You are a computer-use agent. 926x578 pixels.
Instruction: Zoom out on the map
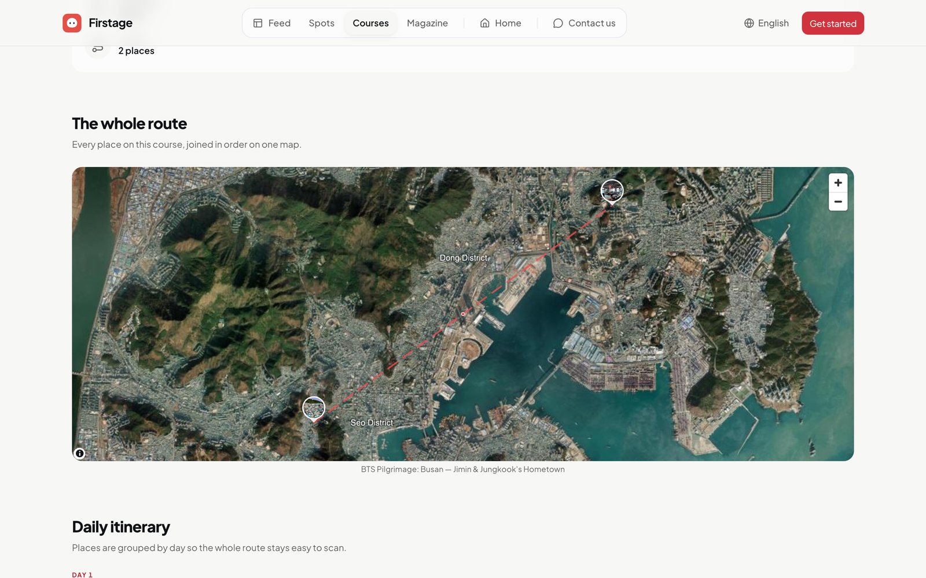[838, 202]
